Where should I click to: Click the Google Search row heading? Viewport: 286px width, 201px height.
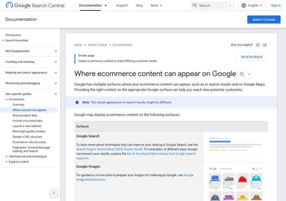coord(88,136)
